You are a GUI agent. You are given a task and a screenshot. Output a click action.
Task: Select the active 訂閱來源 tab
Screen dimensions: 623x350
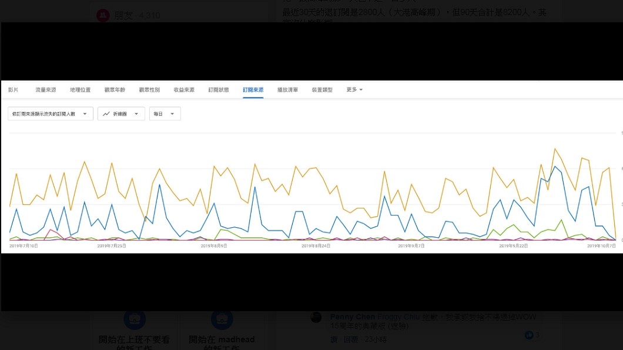click(x=253, y=90)
